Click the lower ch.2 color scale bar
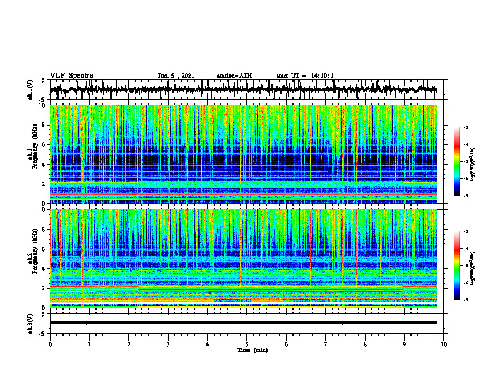The width and height of the screenshot is (500, 386). (456, 266)
